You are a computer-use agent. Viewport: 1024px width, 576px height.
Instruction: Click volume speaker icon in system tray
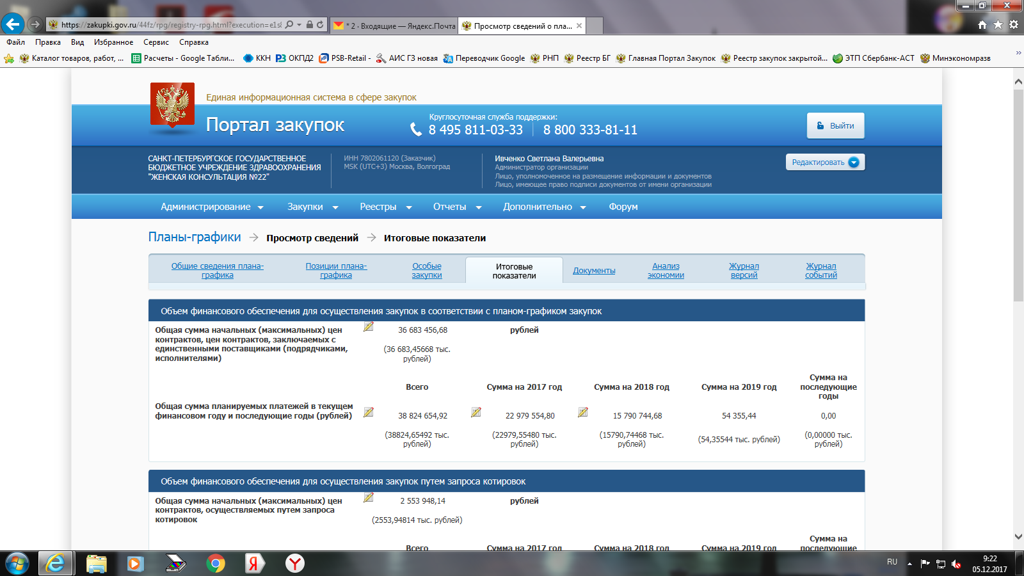[x=956, y=564]
